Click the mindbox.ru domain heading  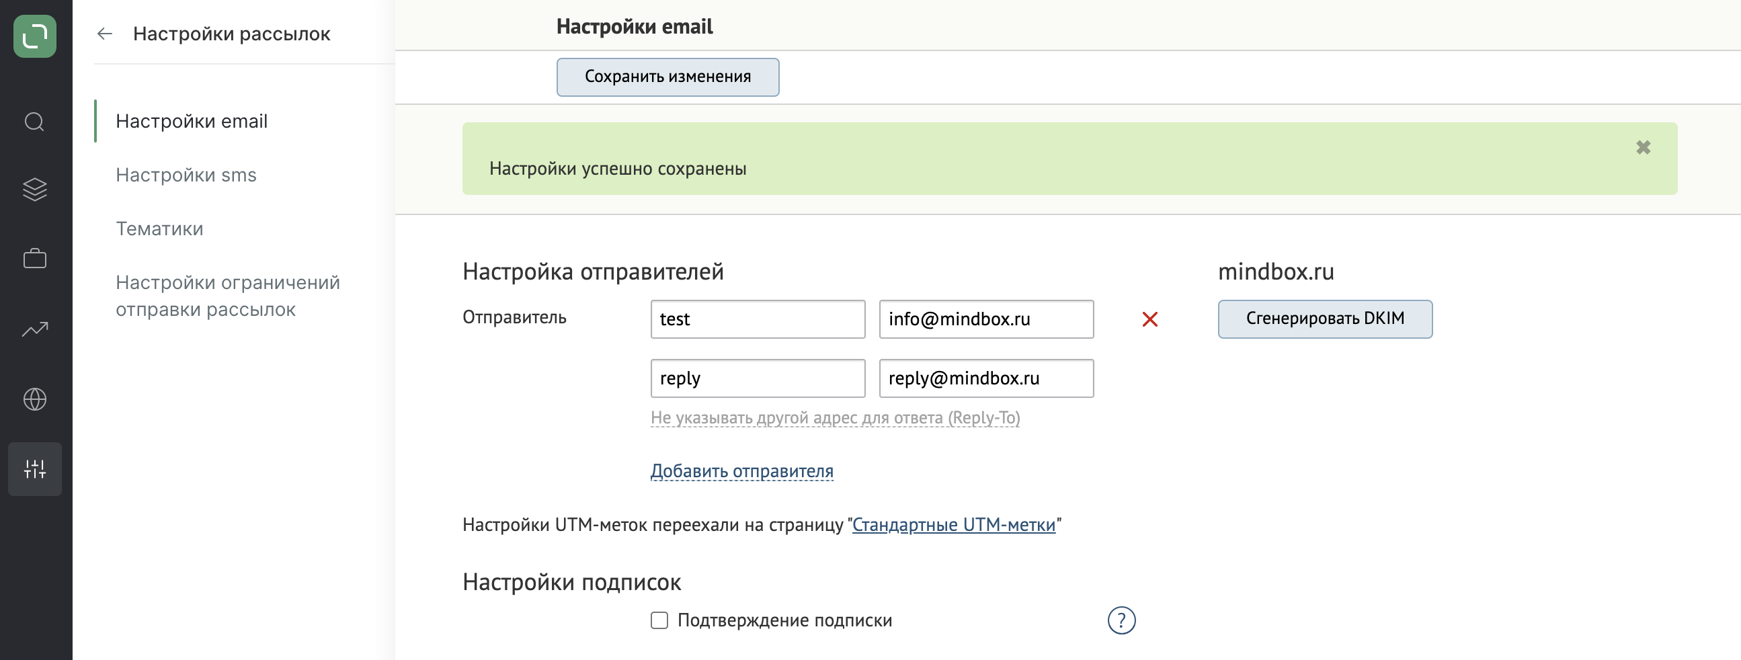(x=1275, y=272)
